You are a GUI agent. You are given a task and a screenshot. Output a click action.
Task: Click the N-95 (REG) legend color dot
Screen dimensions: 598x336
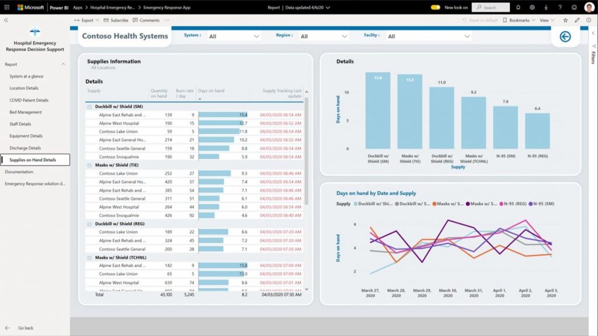point(502,204)
